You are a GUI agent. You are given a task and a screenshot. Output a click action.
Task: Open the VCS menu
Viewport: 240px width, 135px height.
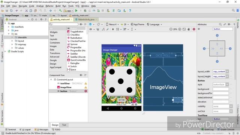[77, 6]
